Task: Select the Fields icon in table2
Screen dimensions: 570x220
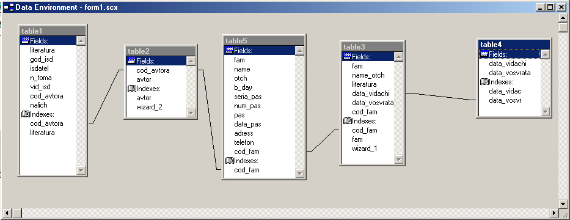Action: (x=131, y=61)
